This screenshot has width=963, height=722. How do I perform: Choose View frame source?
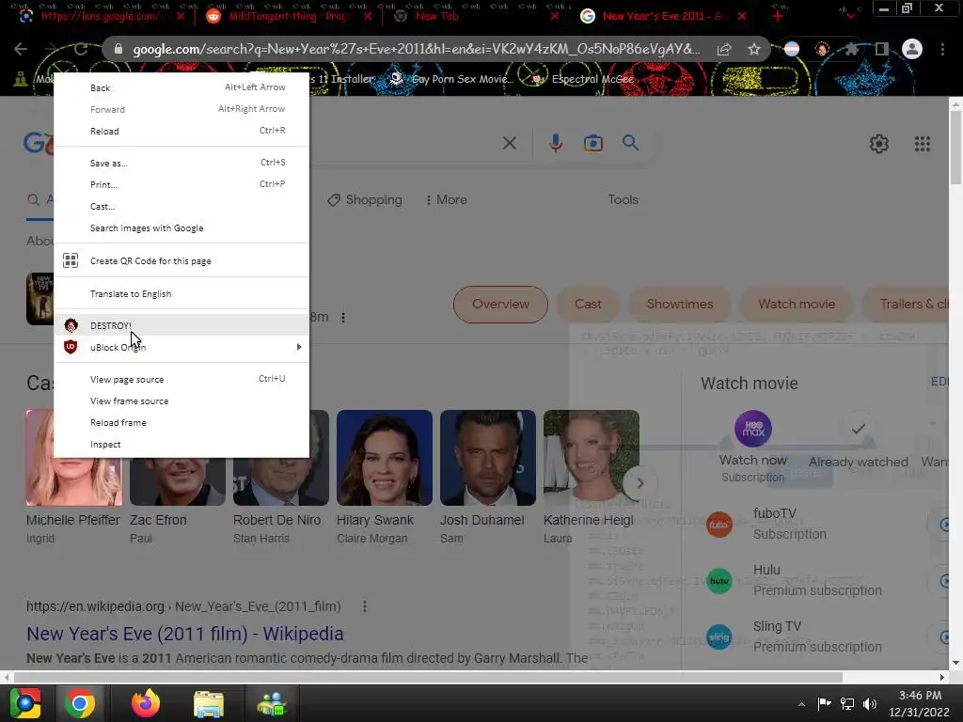182,400
